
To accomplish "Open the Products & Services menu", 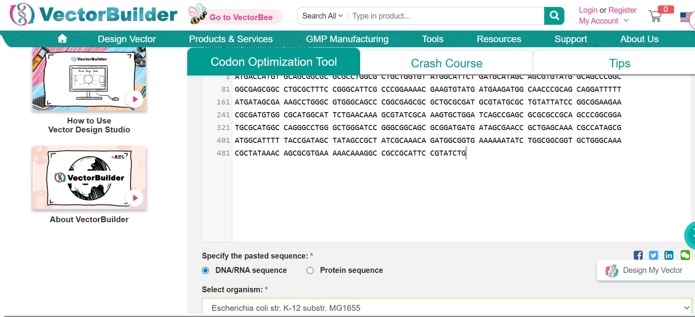I will click(x=231, y=39).
